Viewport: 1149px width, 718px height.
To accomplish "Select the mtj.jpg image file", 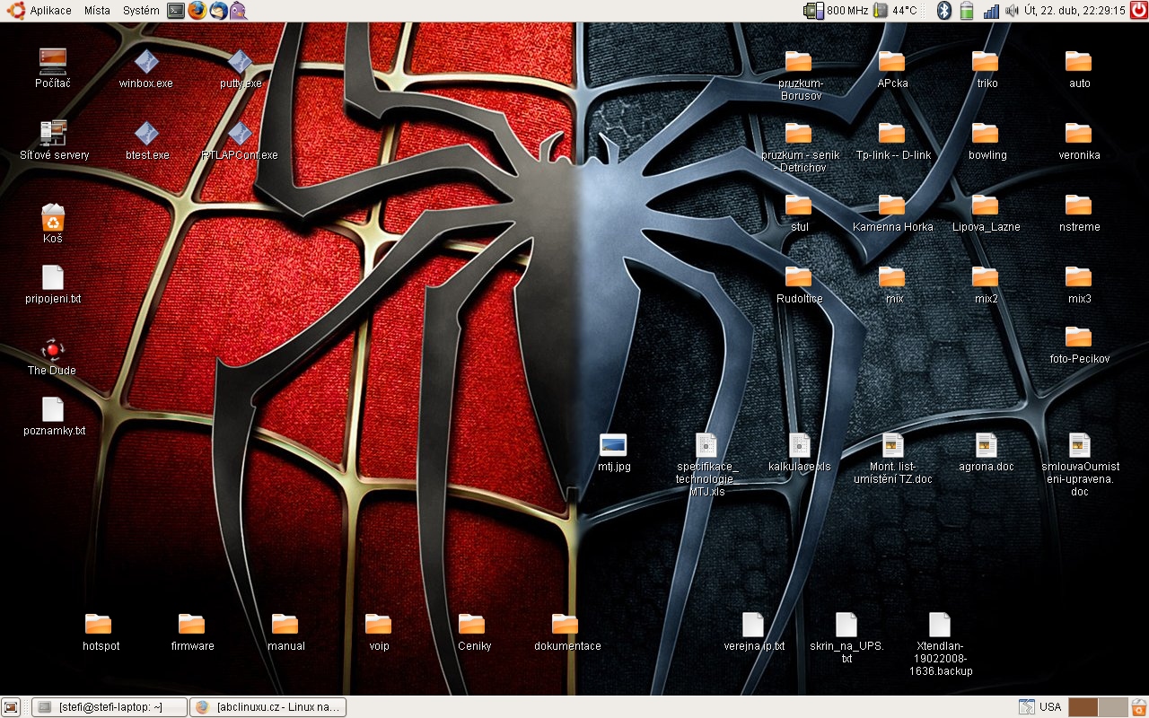I will (x=614, y=453).
